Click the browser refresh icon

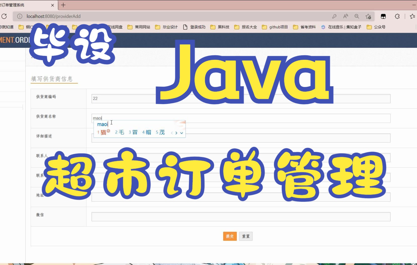click(x=4, y=16)
